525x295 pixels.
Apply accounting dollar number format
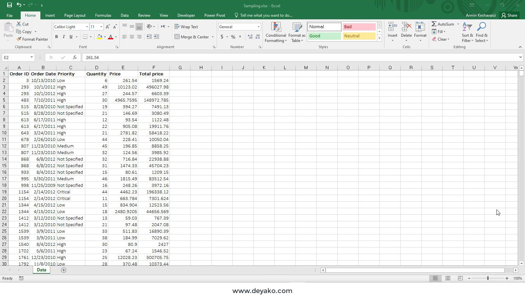point(222,37)
